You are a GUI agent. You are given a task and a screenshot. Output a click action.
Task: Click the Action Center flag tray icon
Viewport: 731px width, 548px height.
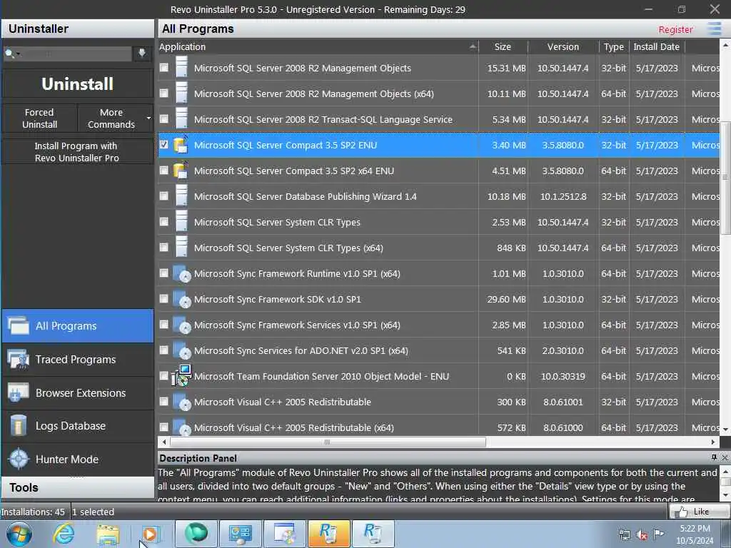pyautogui.click(x=658, y=534)
